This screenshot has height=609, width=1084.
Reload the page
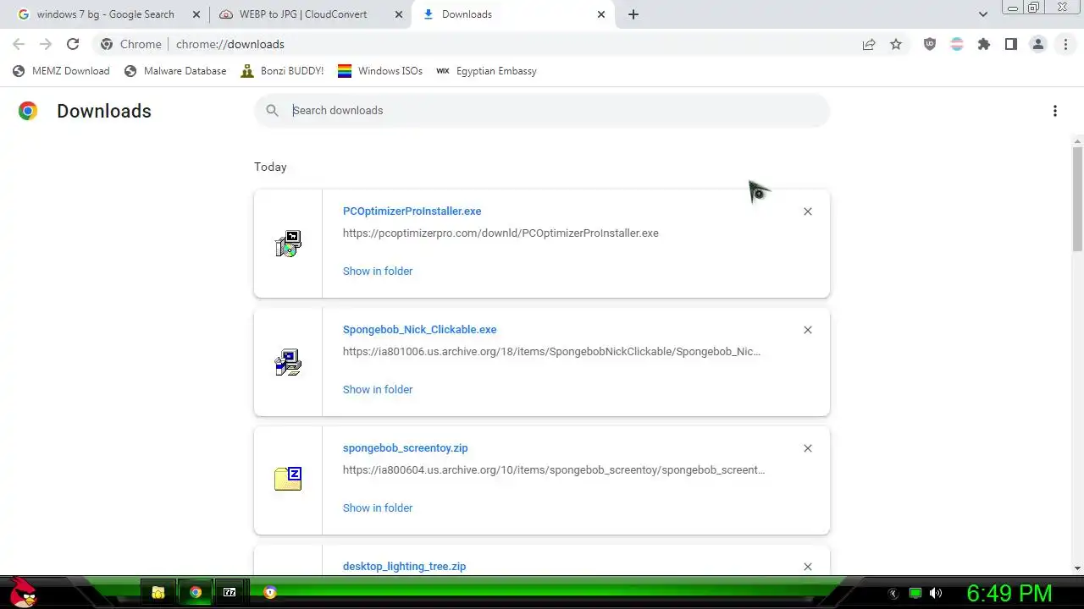[x=73, y=44]
